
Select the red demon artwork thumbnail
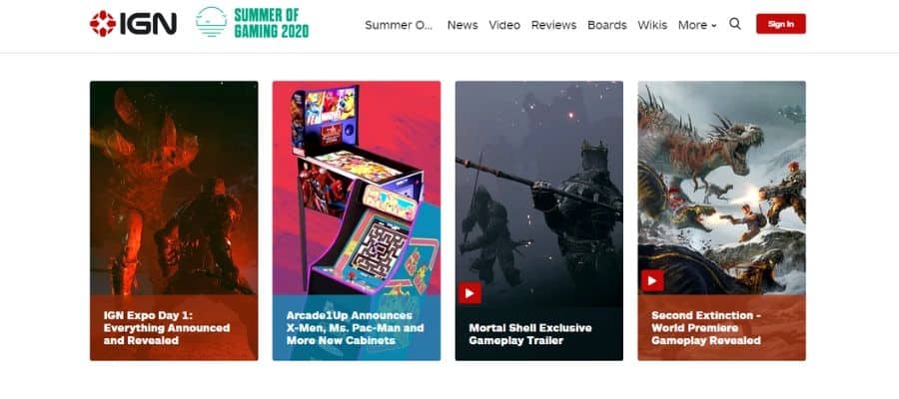[174, 188]
